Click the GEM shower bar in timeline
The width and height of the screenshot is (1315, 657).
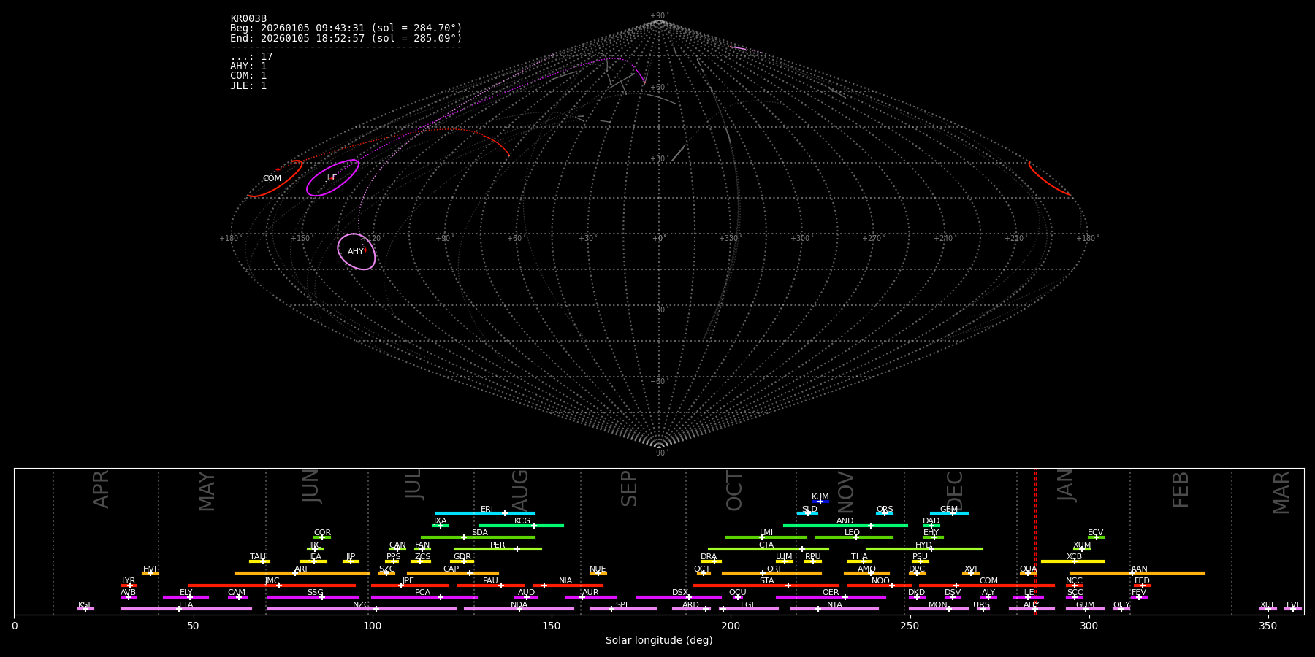click(x=949, y=513)
